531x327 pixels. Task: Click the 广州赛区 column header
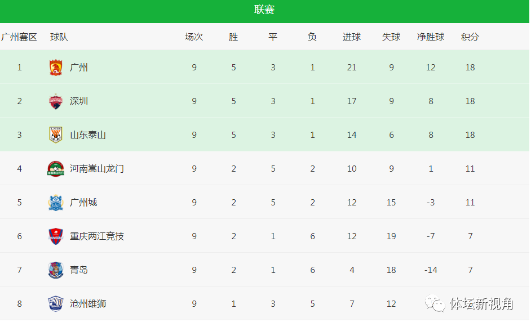tap(19, 37)
